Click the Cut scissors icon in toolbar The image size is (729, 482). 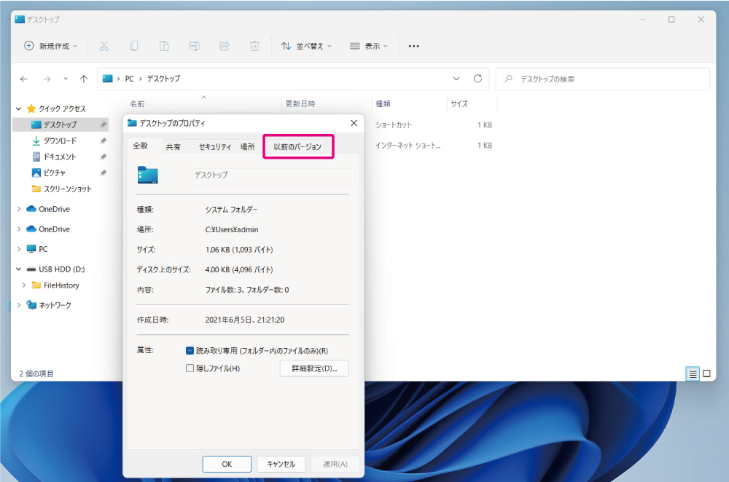click(104, 46)
